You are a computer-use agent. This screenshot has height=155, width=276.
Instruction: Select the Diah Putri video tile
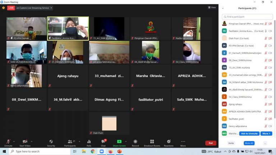[x=109, y=123]
